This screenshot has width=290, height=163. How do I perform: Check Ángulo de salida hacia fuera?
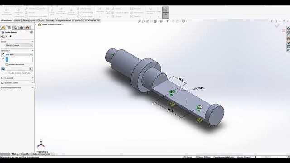(7, 73)
